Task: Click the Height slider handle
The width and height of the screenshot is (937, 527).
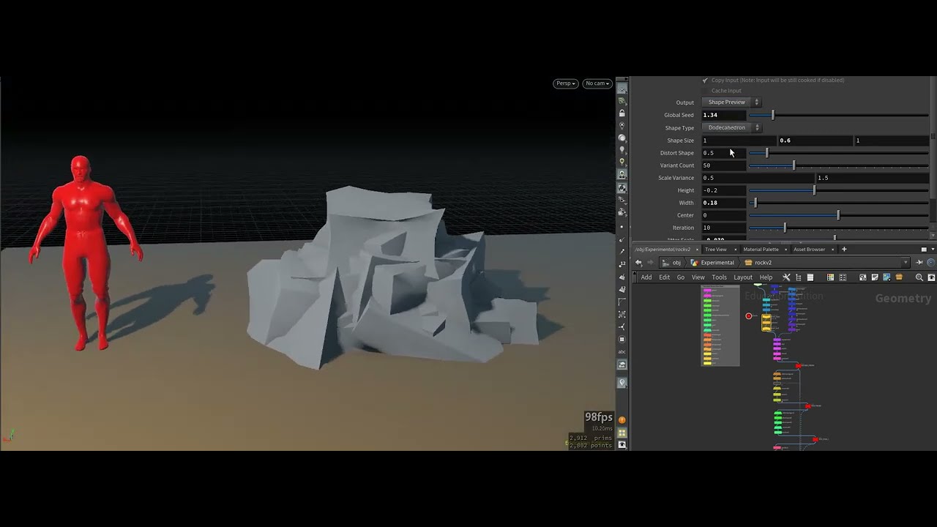Action: pyautogui.click(x=814, y=190)
